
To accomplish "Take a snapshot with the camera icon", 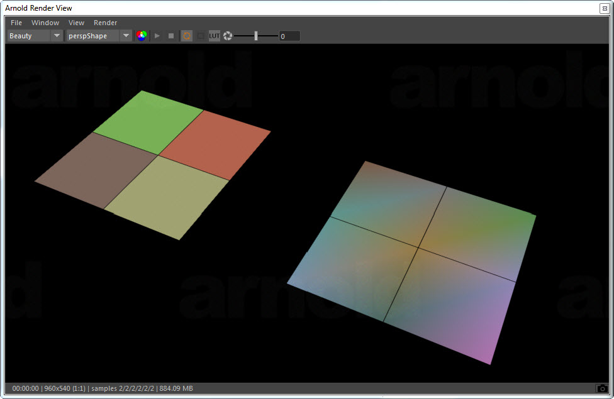I will coord(601,388).
